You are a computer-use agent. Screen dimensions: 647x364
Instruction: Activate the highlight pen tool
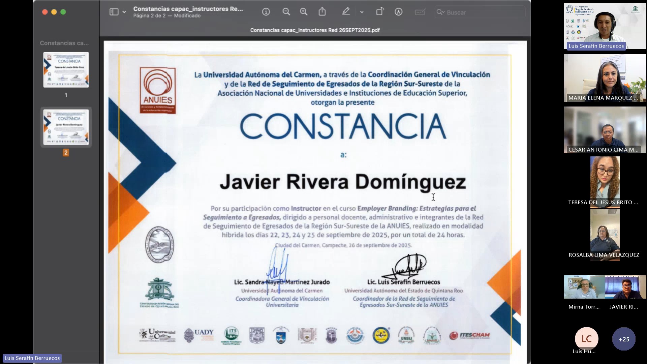click(x=346, y=12)
